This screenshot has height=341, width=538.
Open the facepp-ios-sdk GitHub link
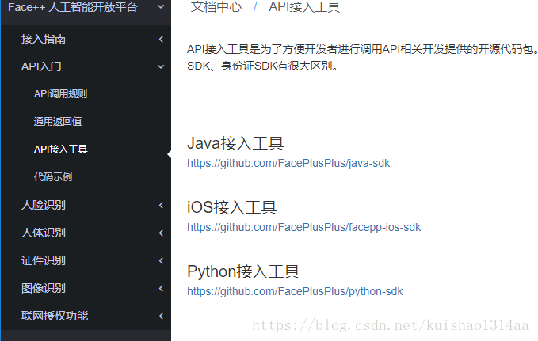[x=303, y=227]
